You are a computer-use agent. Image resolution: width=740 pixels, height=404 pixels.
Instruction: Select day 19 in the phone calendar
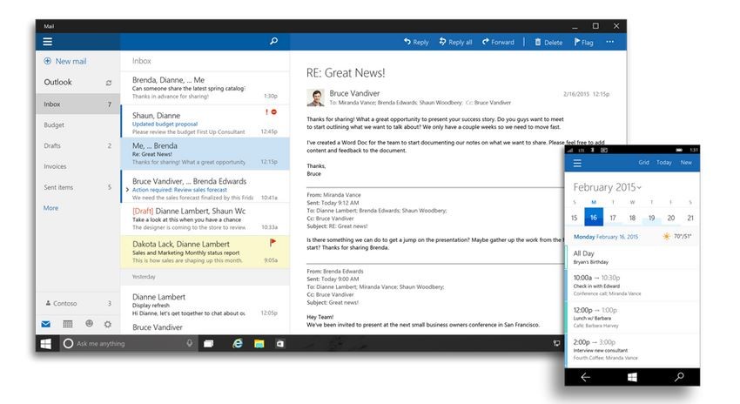coord(652,218)
